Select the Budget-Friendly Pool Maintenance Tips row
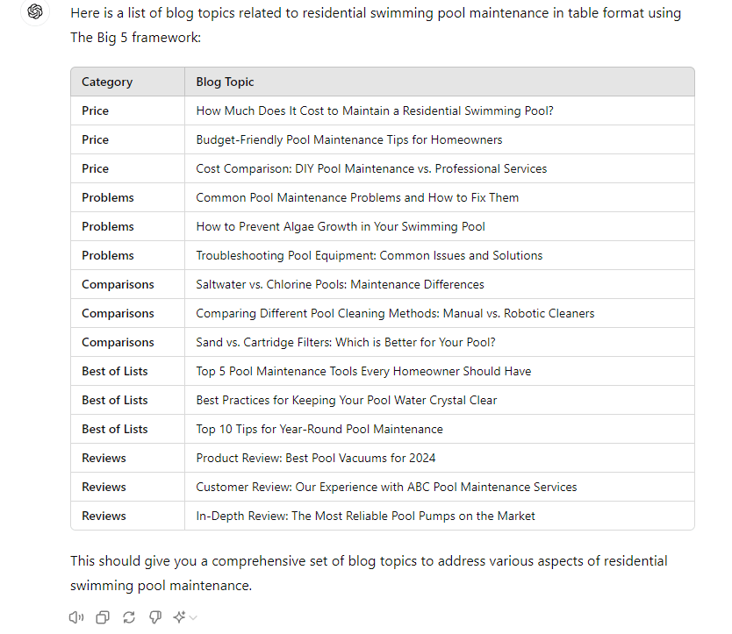 click(349, 139)
